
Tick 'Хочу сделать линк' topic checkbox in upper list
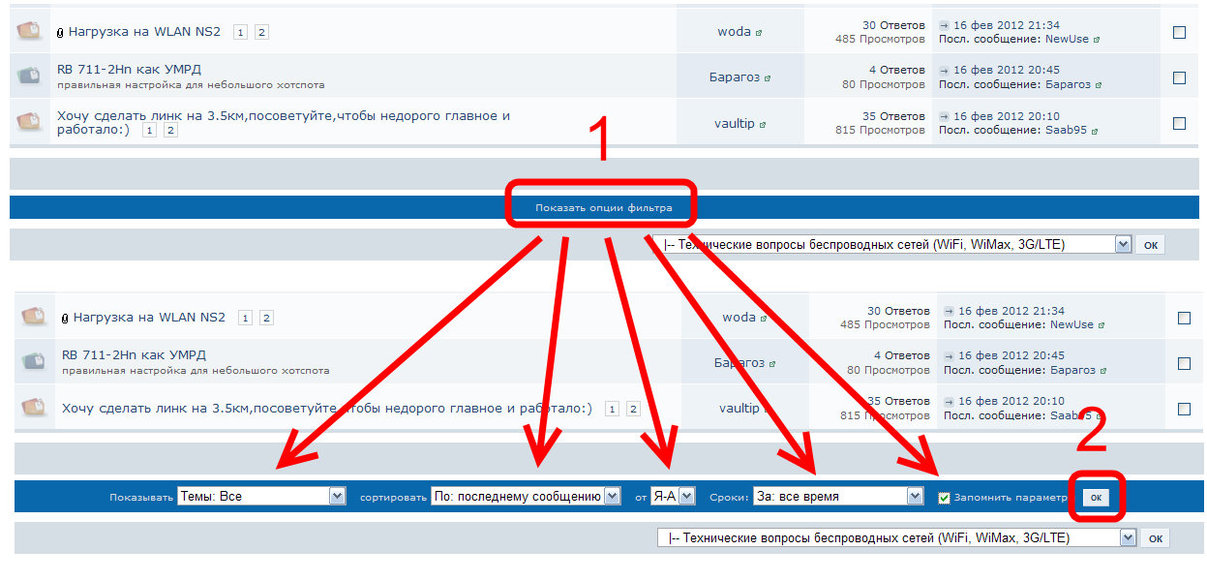pyautogui.click(x=1179, y=123)
